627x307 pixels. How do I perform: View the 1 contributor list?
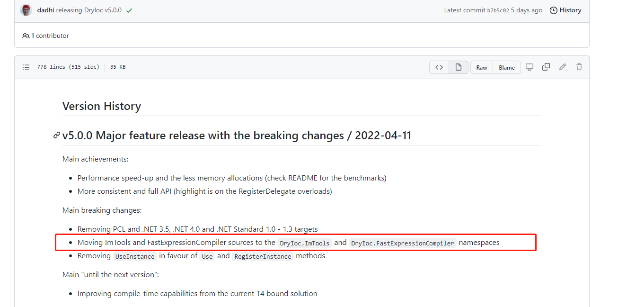[x=45, y=35]
